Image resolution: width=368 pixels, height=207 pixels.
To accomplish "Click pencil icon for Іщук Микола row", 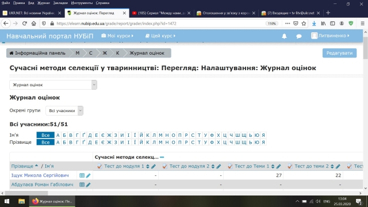I will point(88,175).
